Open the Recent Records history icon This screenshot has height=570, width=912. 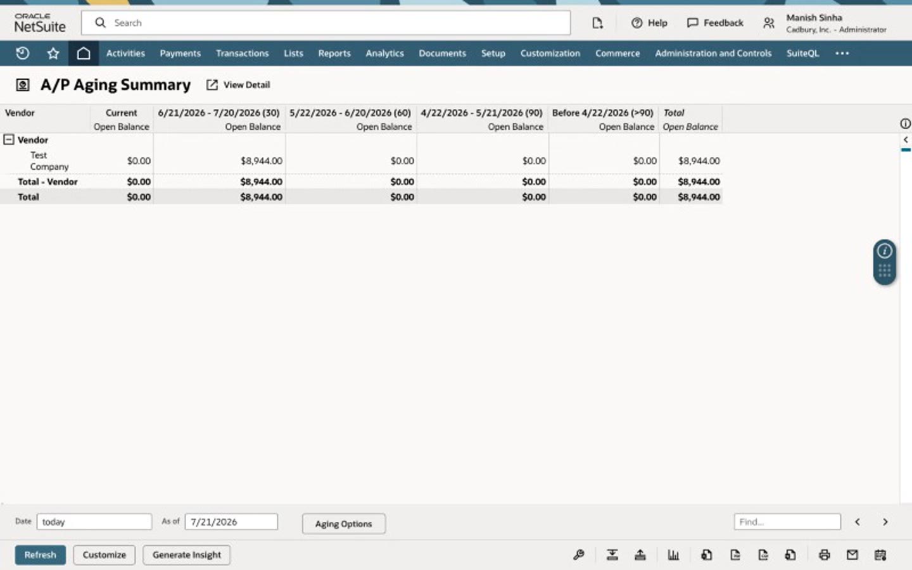pyautogui.click(x=23, y=53)
